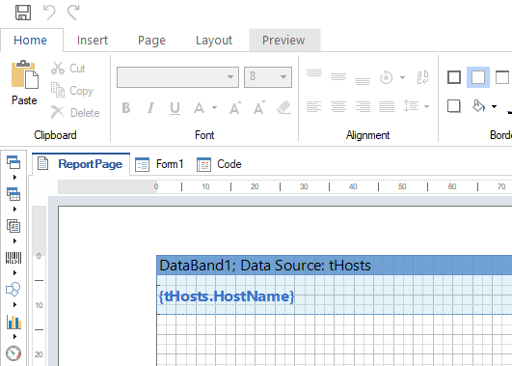Expand arrow below chart icon
The image size is (512, 366).
14,336
